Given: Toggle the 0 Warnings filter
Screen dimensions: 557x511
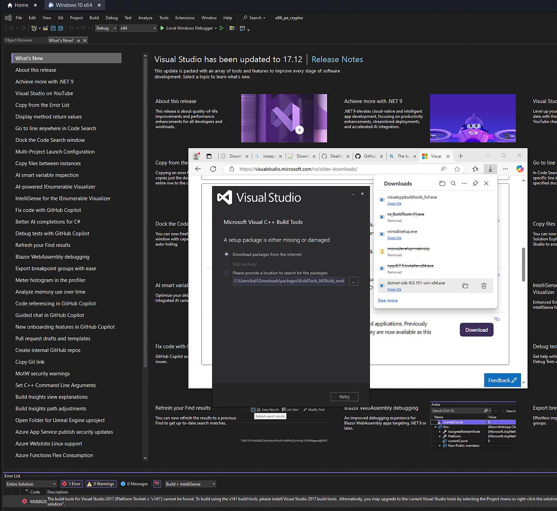Looking at the screenshot, I should point(101,484).
